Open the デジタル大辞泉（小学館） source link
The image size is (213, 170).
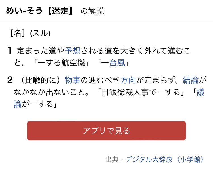click(x=165, y=159)
